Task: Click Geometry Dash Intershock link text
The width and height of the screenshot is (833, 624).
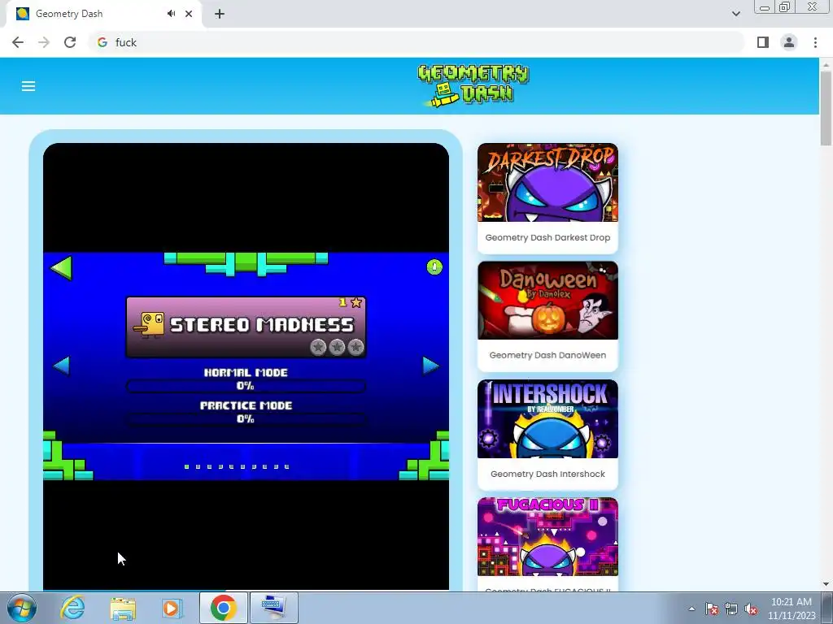Action: click(x=547, y=474)
